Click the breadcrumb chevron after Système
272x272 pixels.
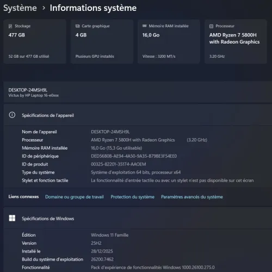[x=44, y=8]
